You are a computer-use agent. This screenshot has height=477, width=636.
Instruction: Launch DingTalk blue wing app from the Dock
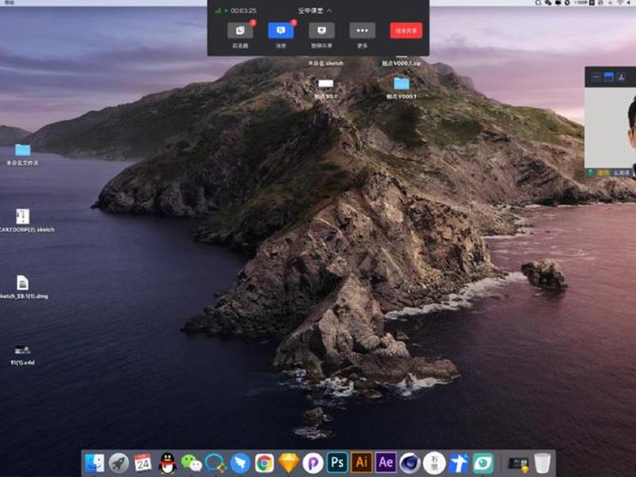coord(240,463)
